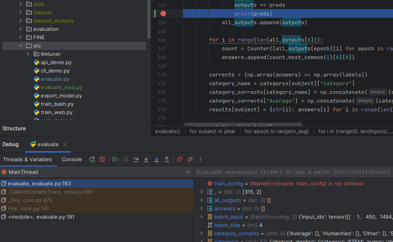This screenshot has height=242, width=393.
Task: Click the Debug tool window title
Action: (x=11, y=145)
